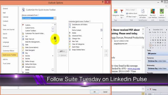The image size is (168, 95).
Task: Select Empty Deleted Items entry
Action: click(78, 50)
